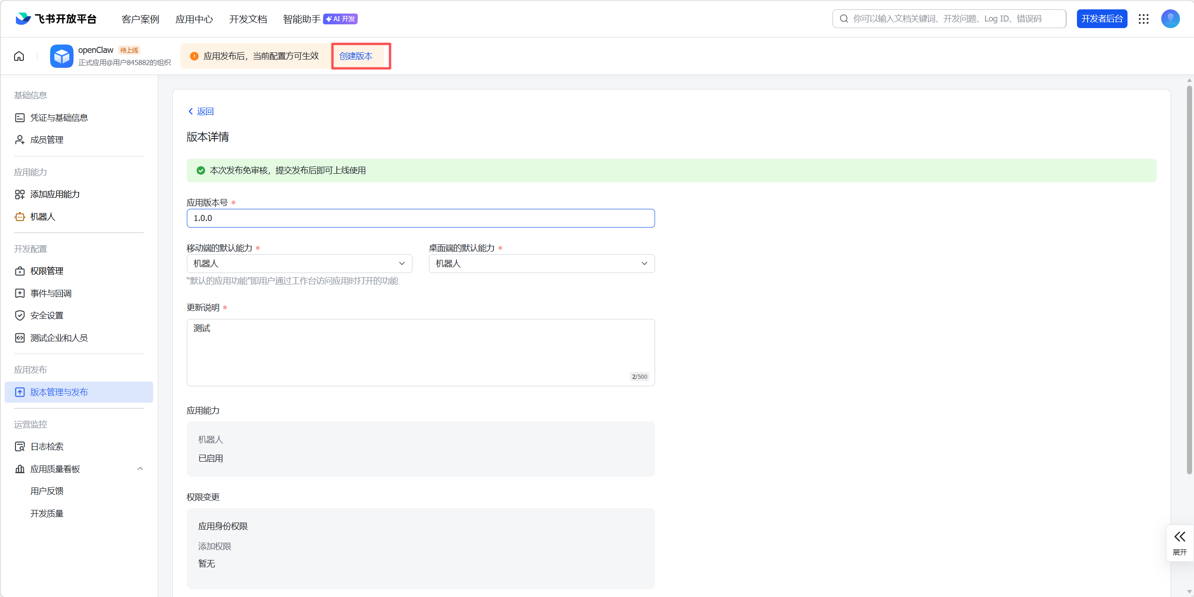
Task: Open the apps grid icon
Action: point(1143,19)
